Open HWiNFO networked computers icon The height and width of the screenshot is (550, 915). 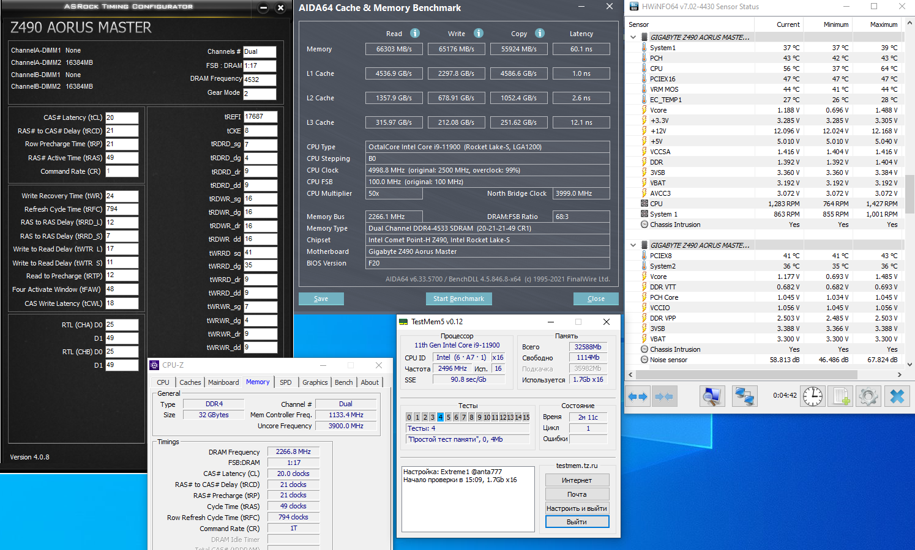pos(744,396)
